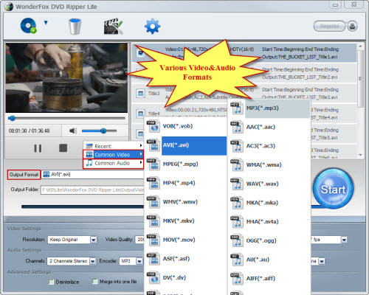
Task: Click the Output Folder path field
Action: click(92, 190)
